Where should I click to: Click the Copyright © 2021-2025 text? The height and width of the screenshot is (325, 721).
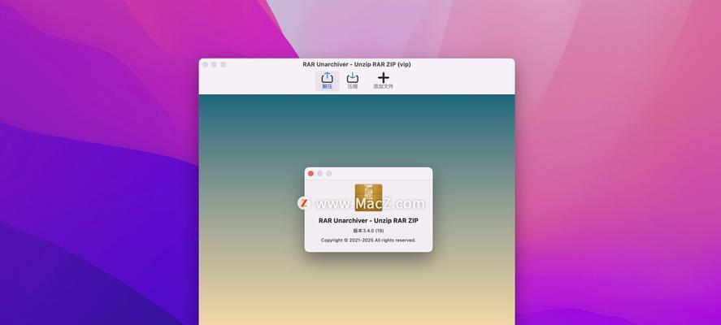[368, 240]
